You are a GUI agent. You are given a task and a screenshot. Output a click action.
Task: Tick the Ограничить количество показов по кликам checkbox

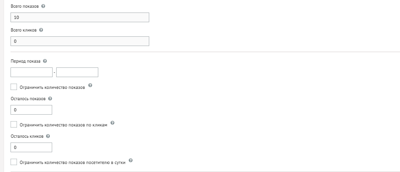pyautogui.click(x=14, y=124)
